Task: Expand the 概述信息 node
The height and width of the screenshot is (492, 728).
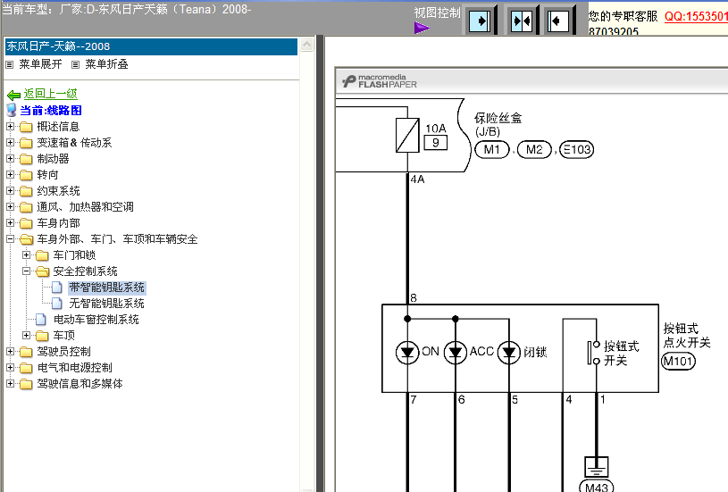Action: [x=10, y=126]
